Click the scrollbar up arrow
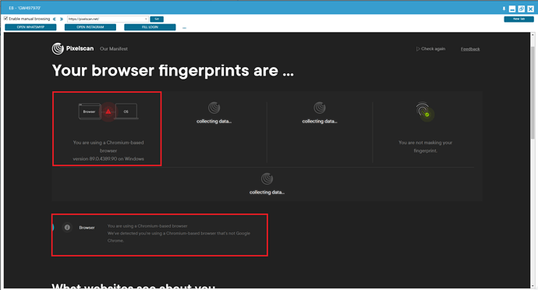The image size is (538, 290). coord(533,35)
